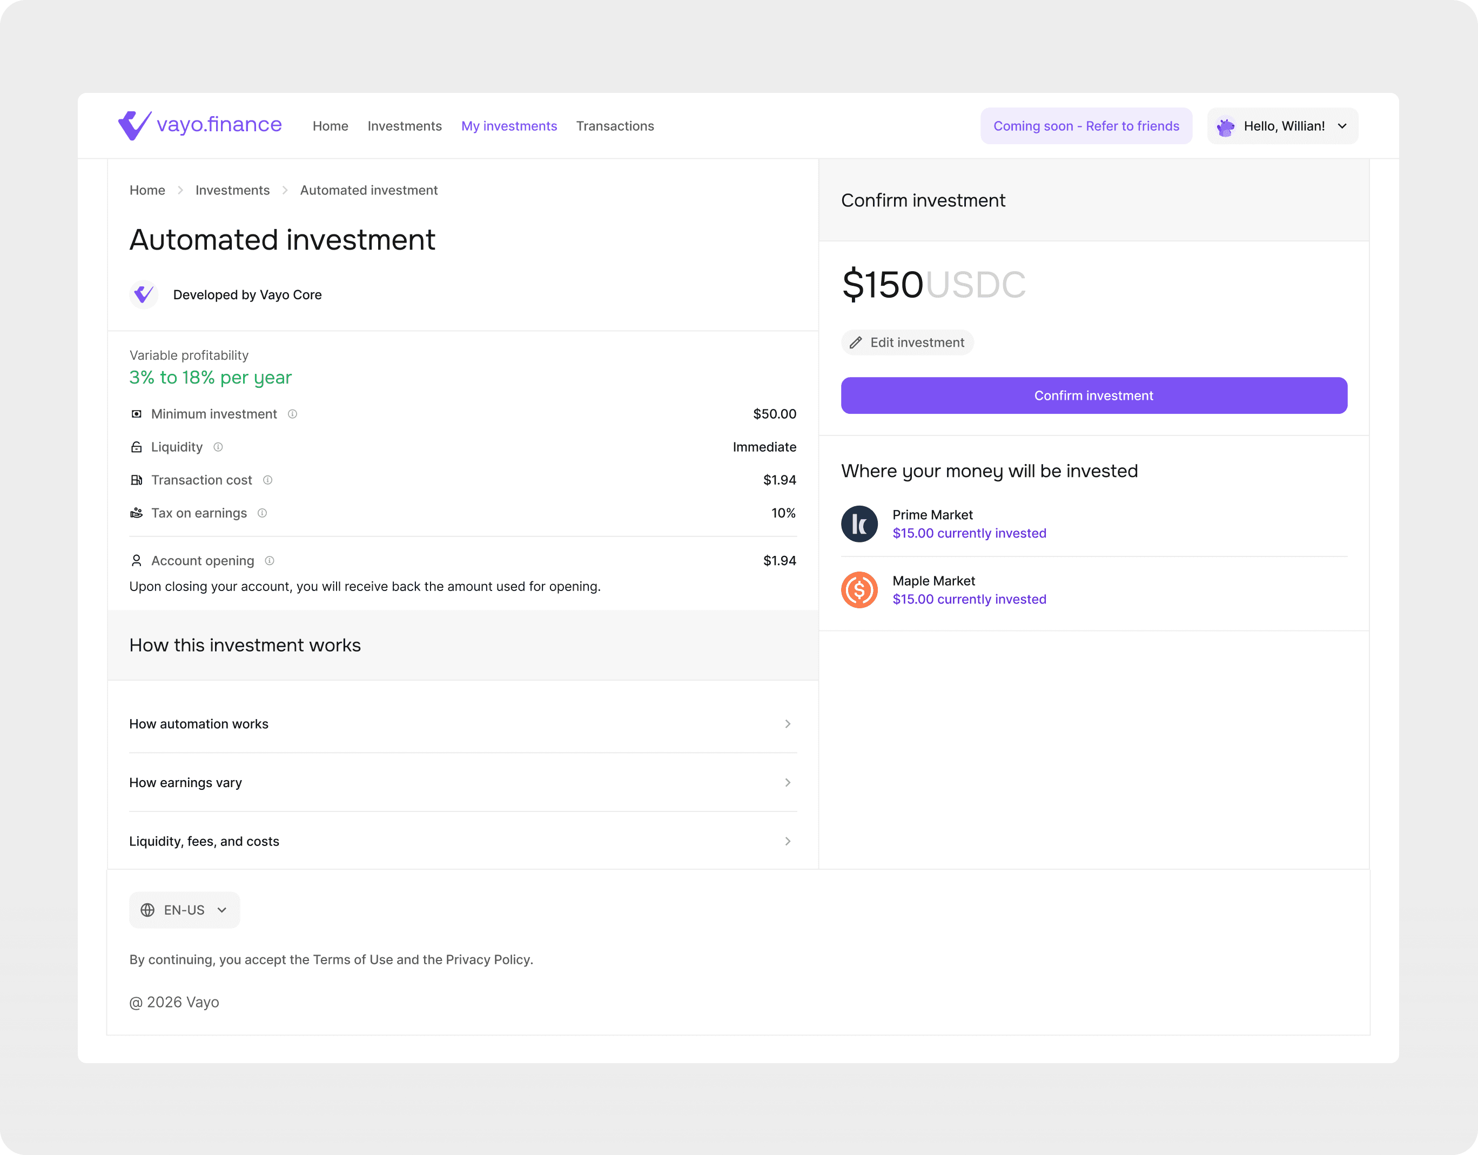Expand How earnings vary
The image size is (1478, 1155).
pyautogui.click(x=463, y=783)
